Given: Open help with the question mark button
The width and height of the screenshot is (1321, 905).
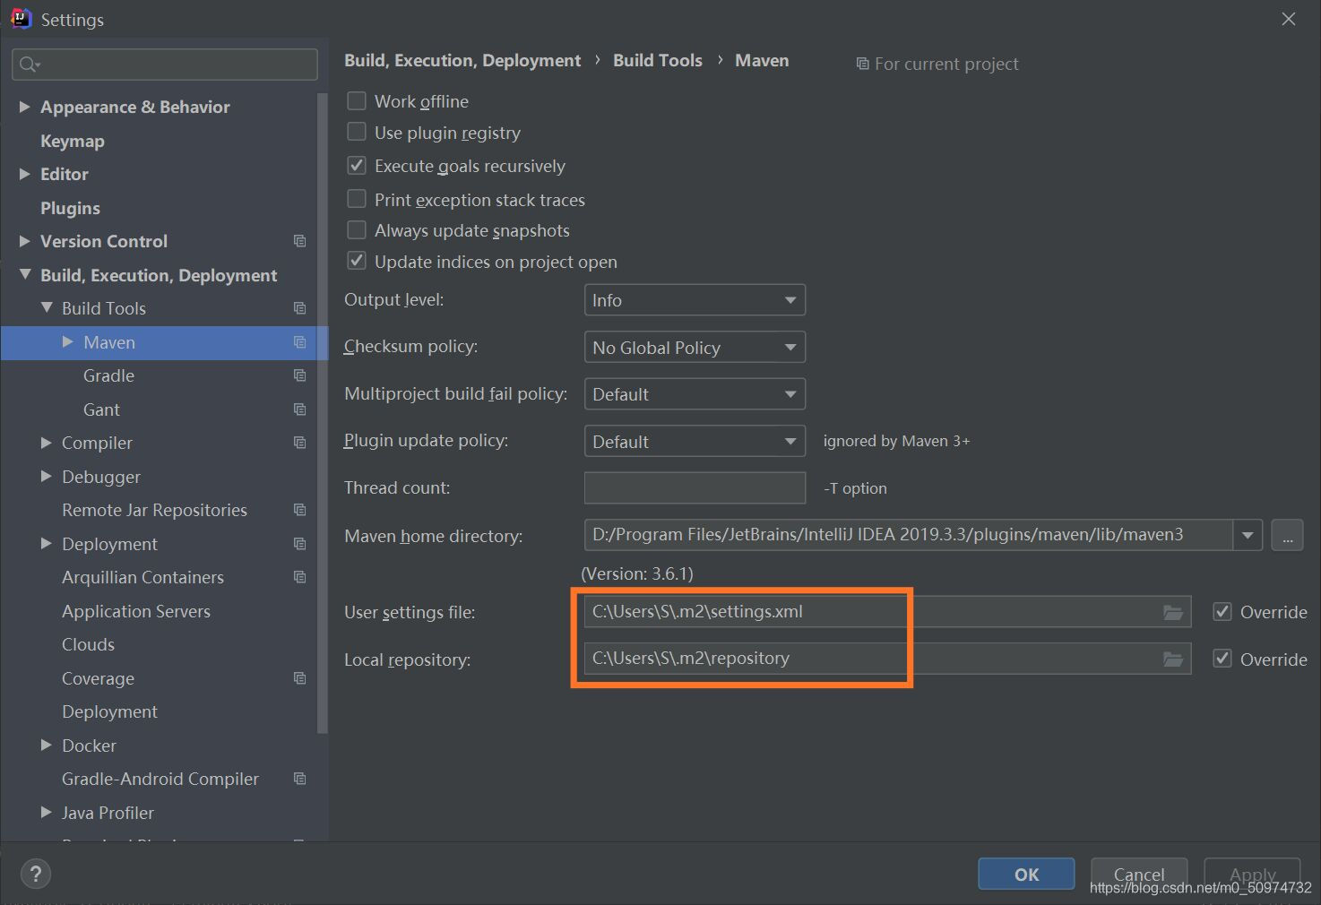Looking at the screenshot, I should (x=36, y=874).
